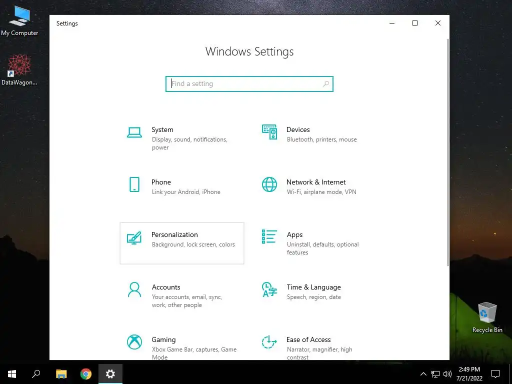The width and height of the screenshot is (512, 384).
Task: Open the Network & Internet globe icon
Action: pos(269,184)
